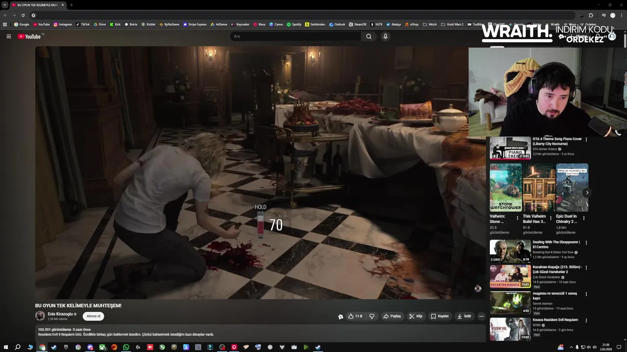
Task: Dislike the video with thumbs-down
Action: click(372, 316)
